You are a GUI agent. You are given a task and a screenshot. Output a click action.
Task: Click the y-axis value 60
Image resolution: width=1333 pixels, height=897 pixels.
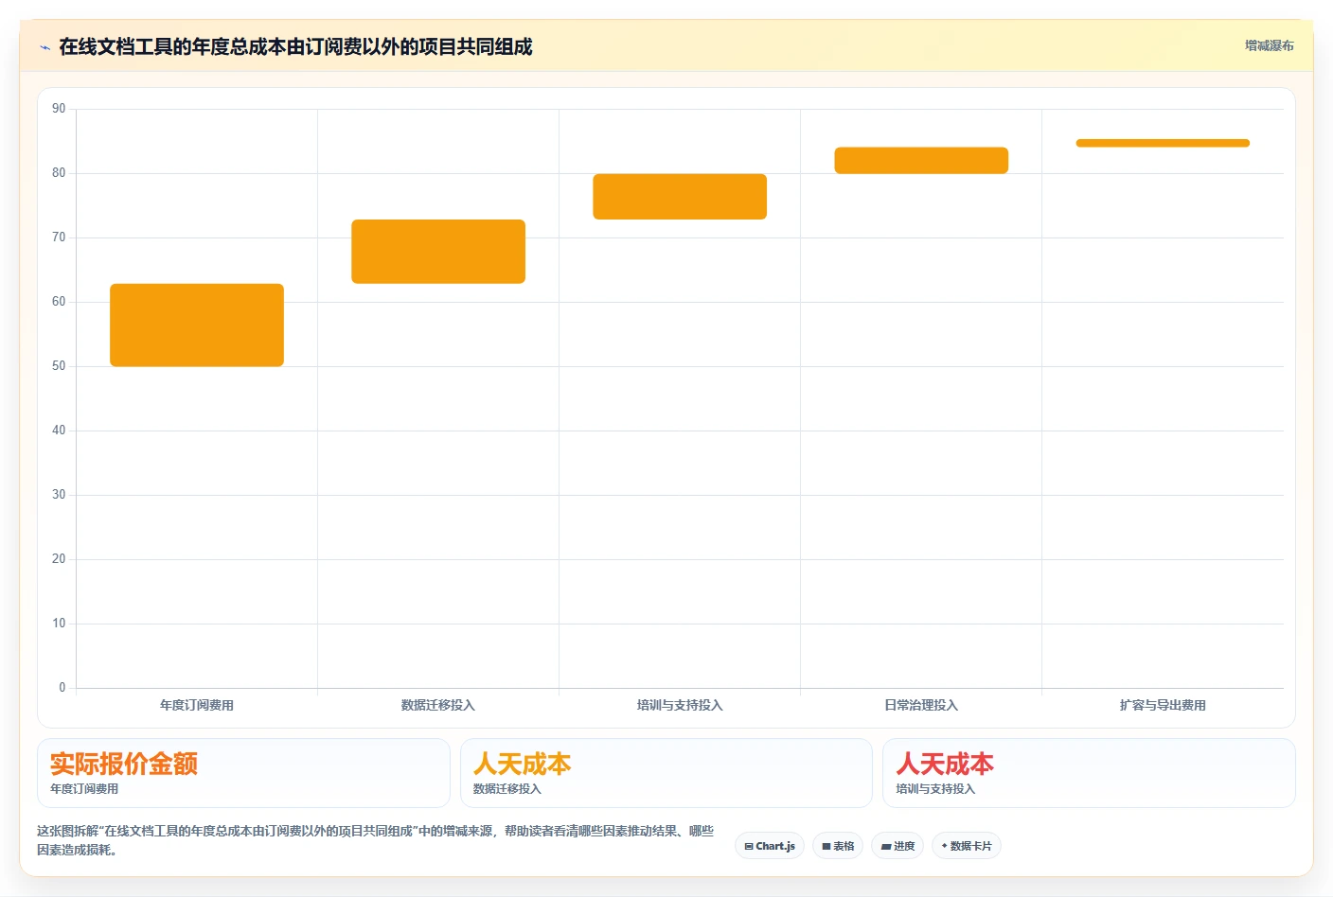click(x=59, y=302)
